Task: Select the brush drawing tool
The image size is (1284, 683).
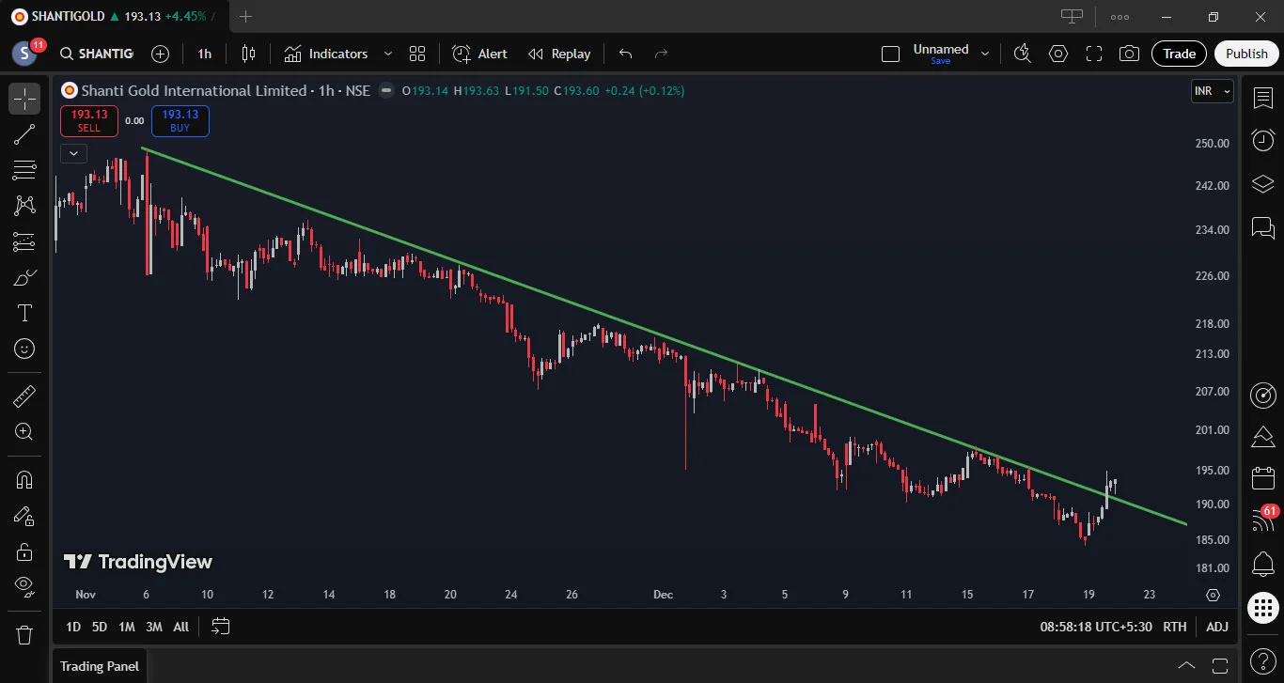Action: [x=24, y=277]
